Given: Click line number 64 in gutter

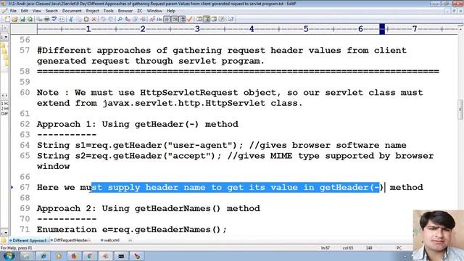Looking at the screenshot, I should [x=25, y=145].
